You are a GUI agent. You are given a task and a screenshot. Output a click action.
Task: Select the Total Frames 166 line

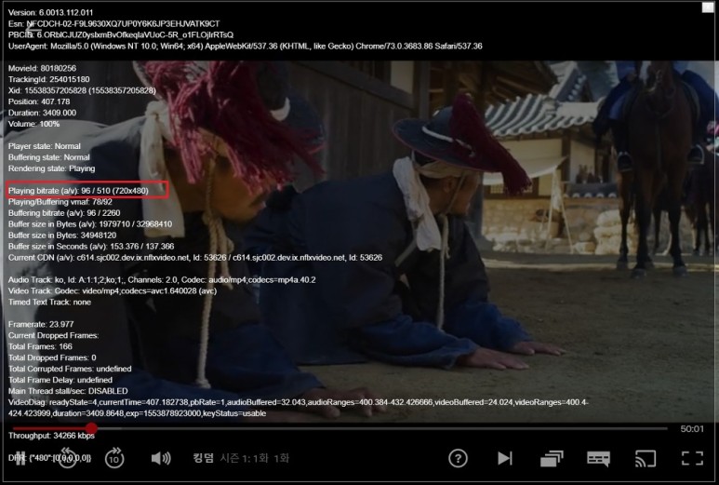tap(40, 346)
